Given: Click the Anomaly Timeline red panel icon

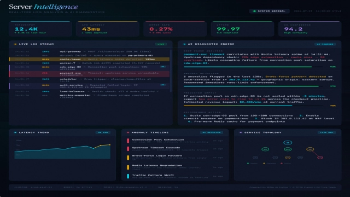Looking at the screenshot, I should coord(128,132).
